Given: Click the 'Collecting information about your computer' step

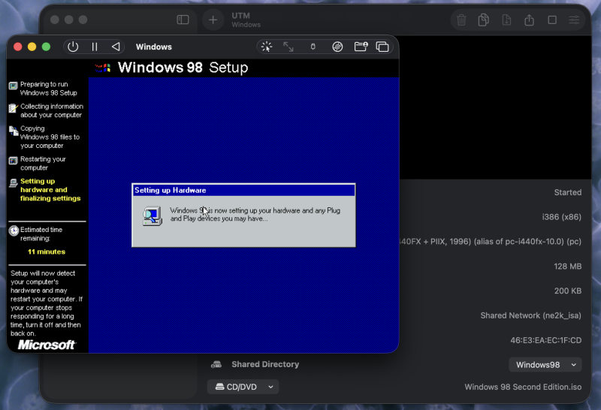Looking at the screenshot, I should click(51, 110).
